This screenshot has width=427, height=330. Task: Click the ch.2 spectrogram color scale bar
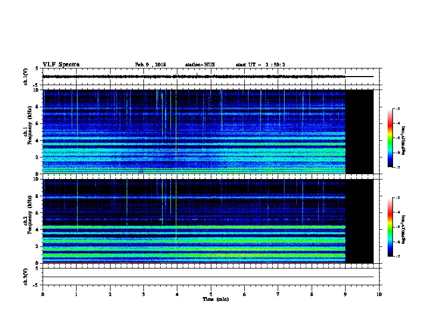[390, 227]
